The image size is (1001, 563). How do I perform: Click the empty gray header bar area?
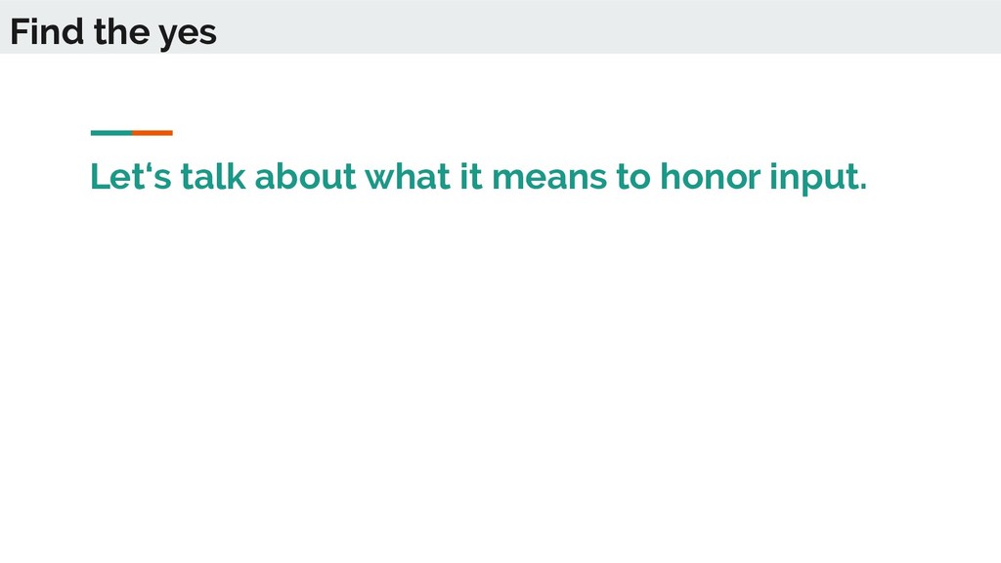pyautogui.click(x=606, y=26)
